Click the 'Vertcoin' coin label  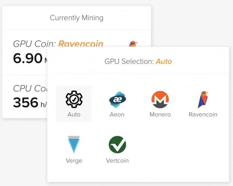[117, 161]
